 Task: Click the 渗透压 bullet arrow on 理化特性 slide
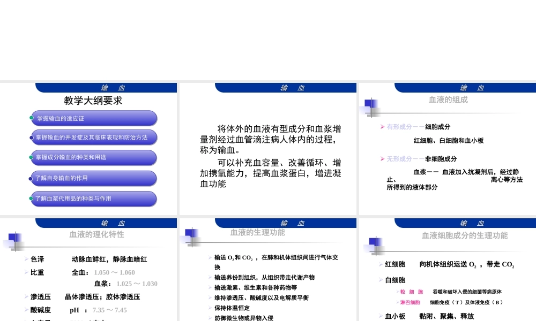[26, 296]
